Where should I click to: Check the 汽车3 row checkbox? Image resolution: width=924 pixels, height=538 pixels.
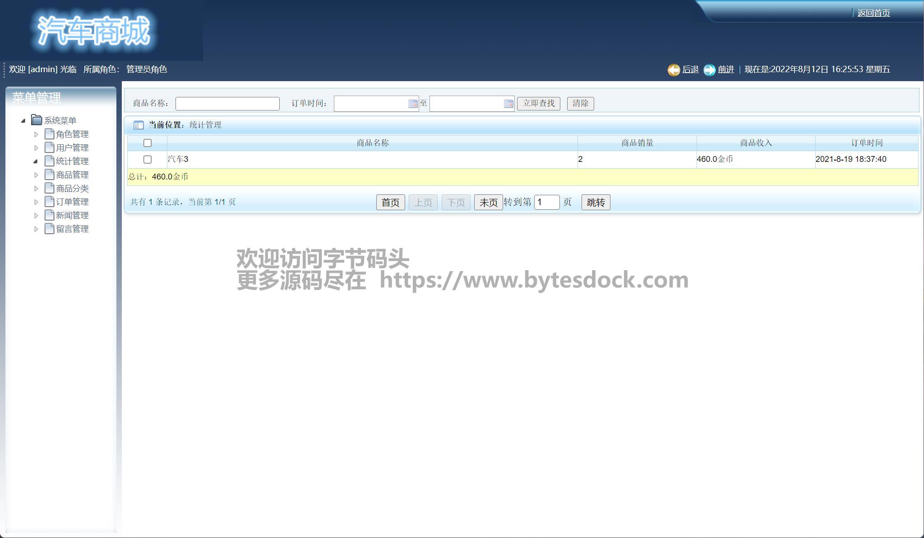click(148, 159)
